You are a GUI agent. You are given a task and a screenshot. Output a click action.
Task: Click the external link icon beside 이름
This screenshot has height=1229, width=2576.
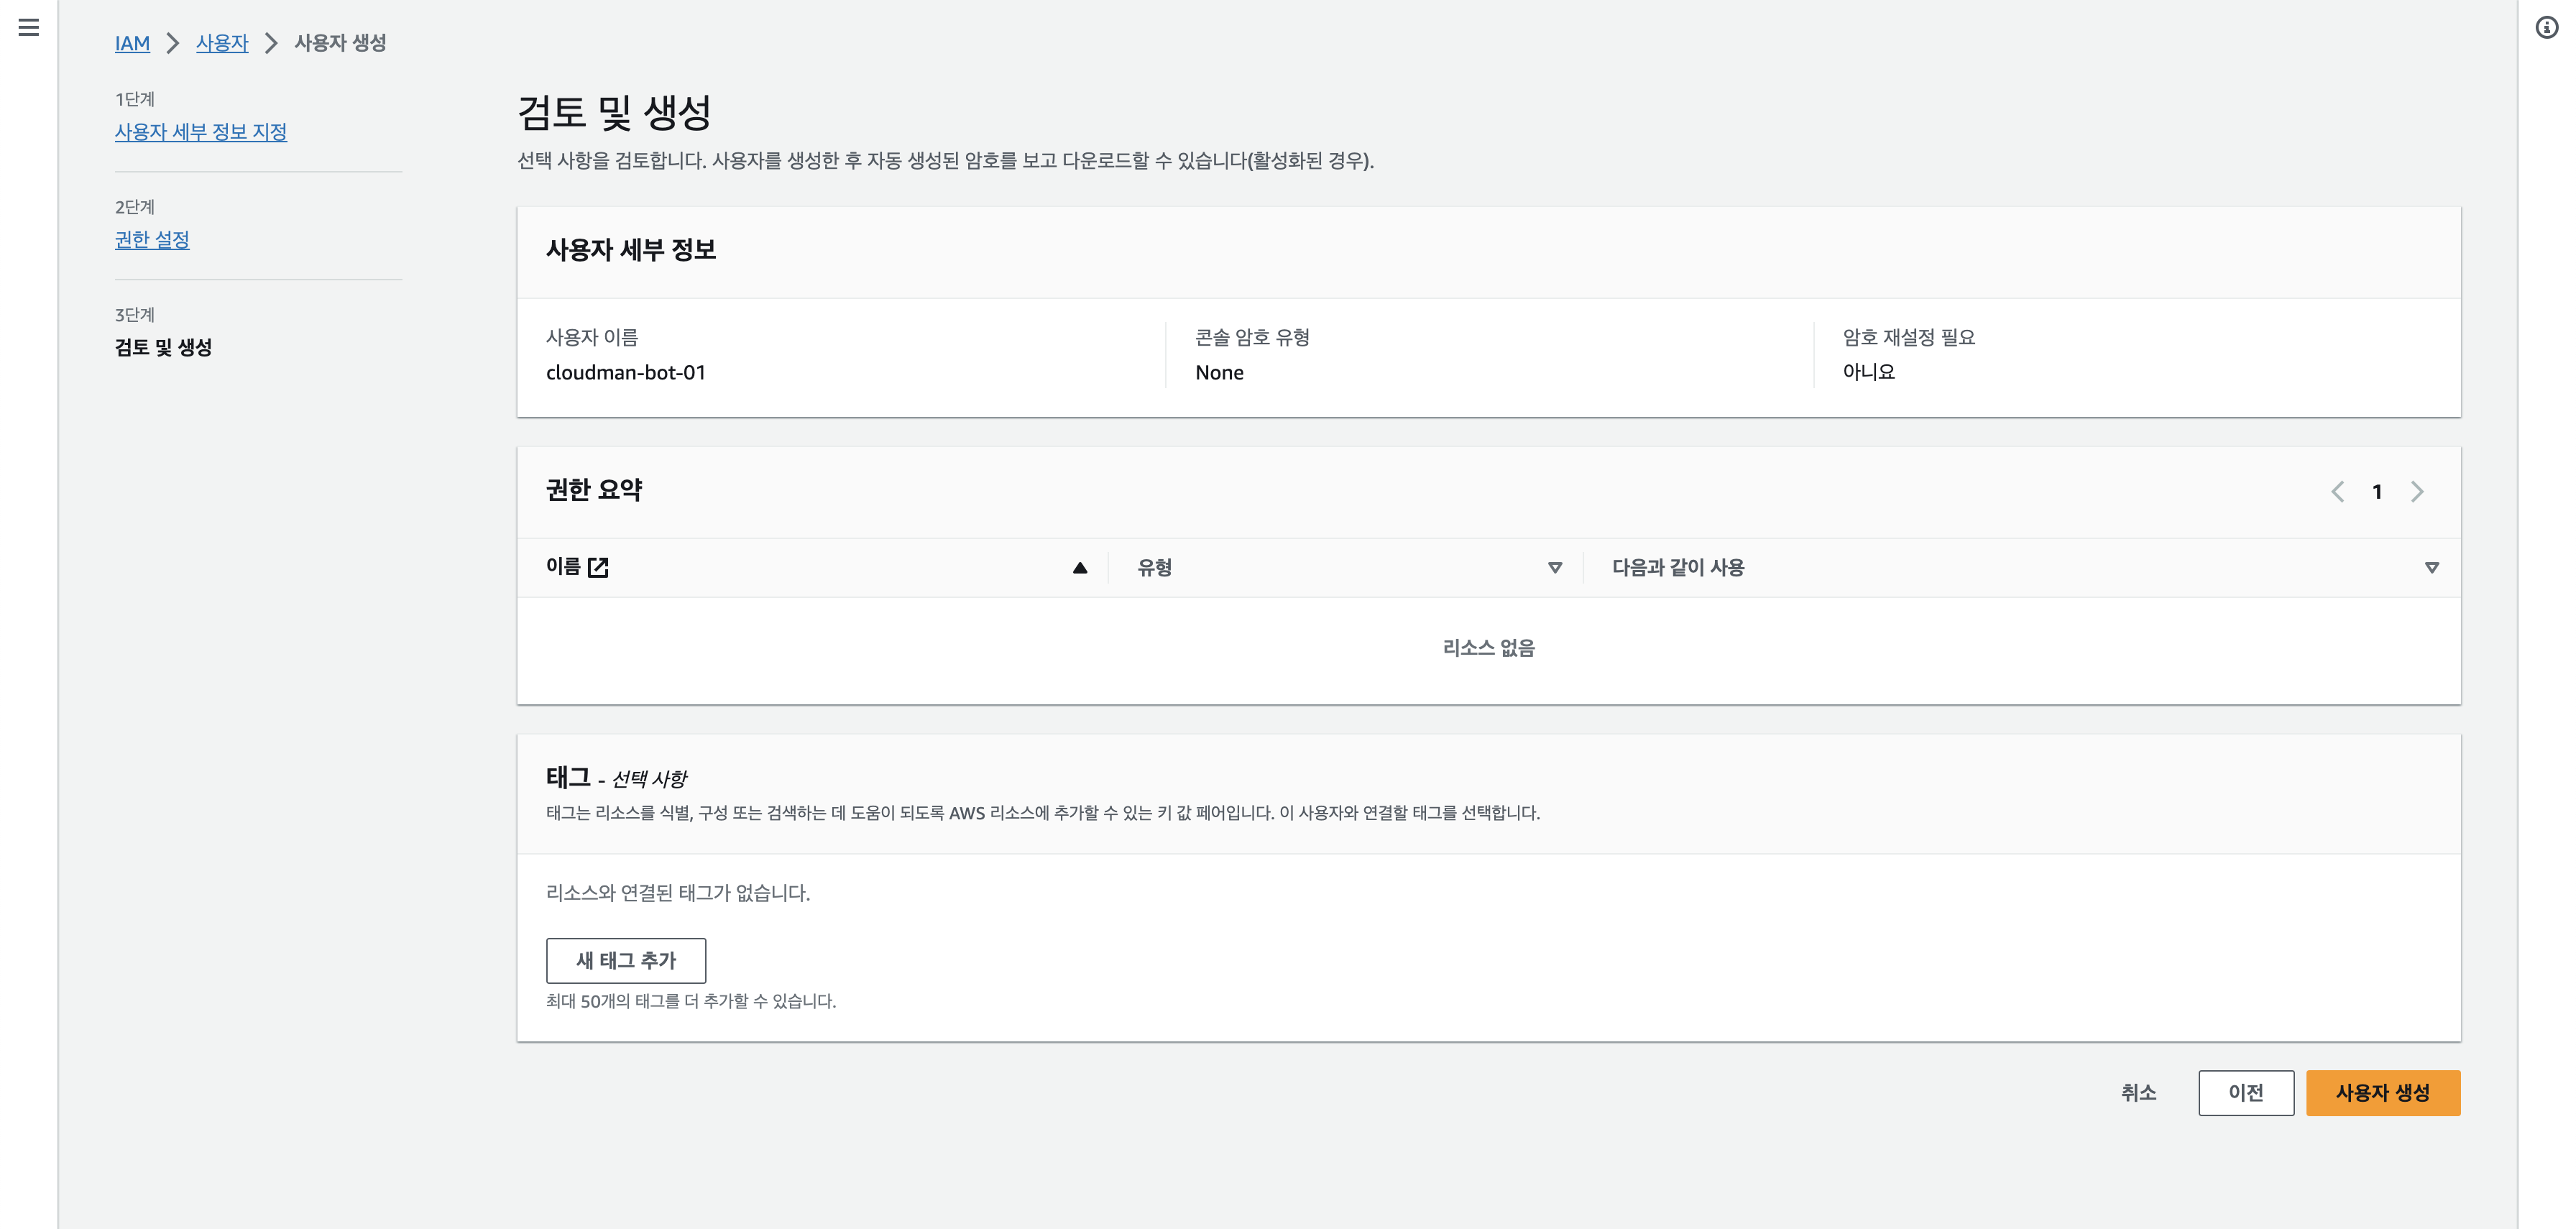tap(598, 567)
